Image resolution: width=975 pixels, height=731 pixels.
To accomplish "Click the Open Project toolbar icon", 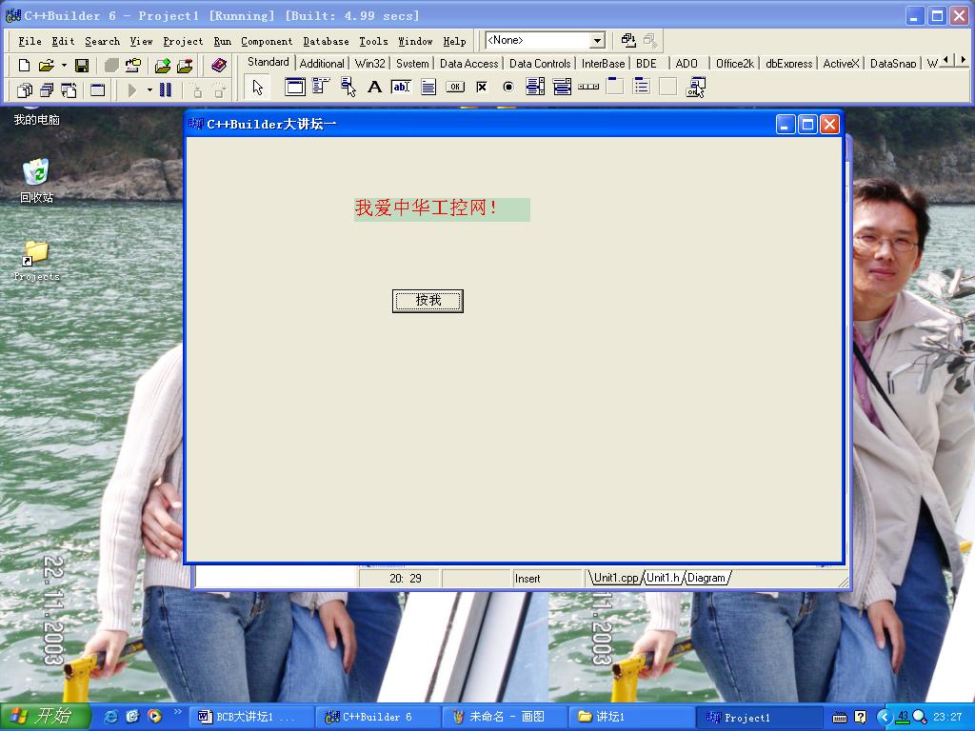I will click(133, 66).
